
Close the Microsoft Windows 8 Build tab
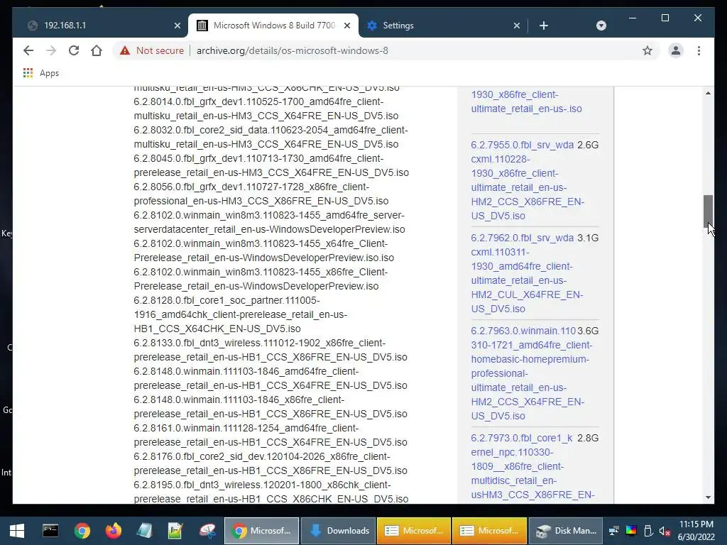coord(346,26)
